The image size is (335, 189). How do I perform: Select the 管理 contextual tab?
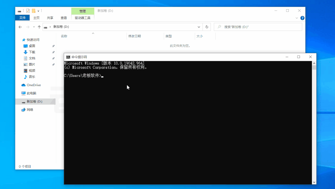tap(83, 11)
